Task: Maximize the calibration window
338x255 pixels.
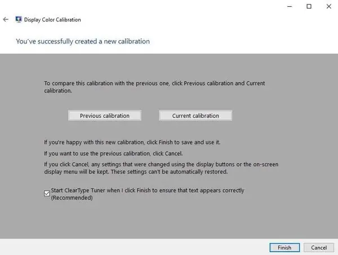Action: (309, 6)
